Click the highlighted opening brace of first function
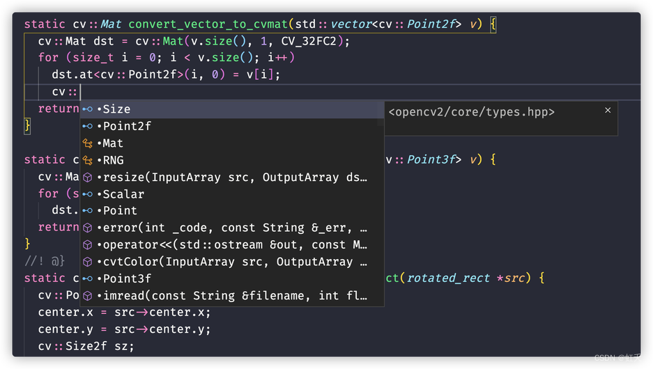 [493, 24]
